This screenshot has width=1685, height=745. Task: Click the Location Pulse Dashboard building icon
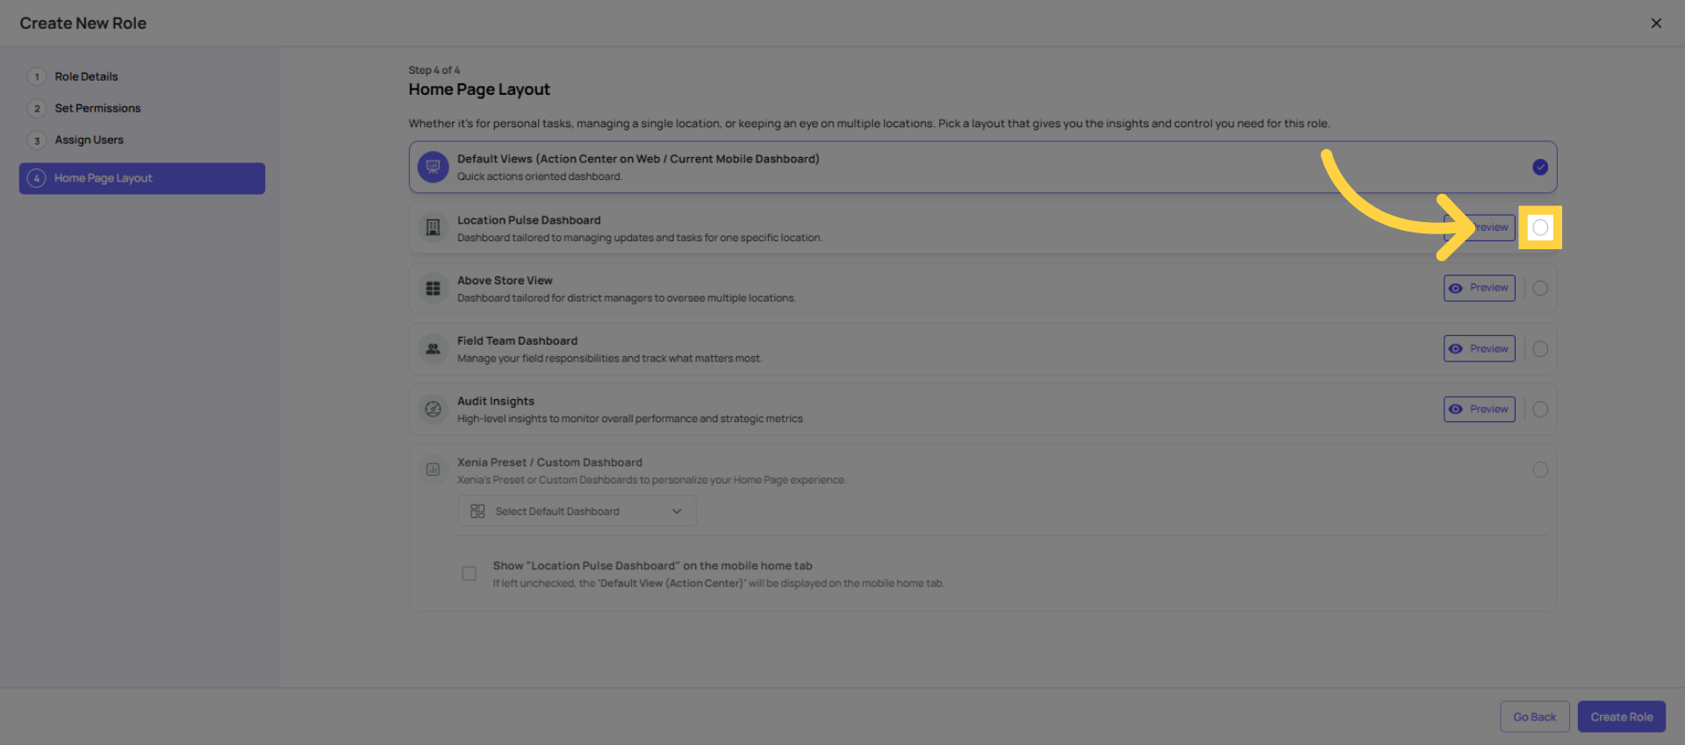tap(433, 227)
